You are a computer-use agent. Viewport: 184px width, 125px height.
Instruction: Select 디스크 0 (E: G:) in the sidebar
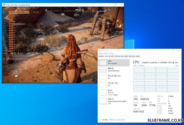pyautogui.click(x=114, y=77)
